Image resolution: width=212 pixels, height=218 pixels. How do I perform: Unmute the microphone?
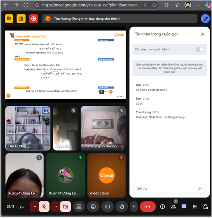click(x=44, y=207)
